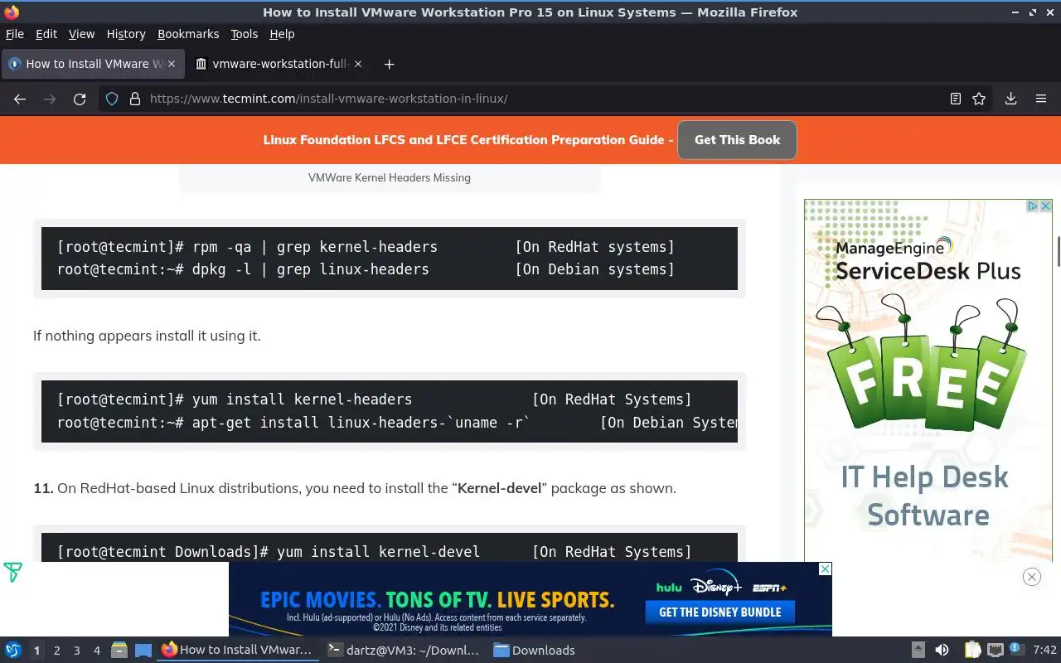Open the Edit menu
Image resolution: width=1061 pixels, height=663 pixels.
[x=46, y=34]
